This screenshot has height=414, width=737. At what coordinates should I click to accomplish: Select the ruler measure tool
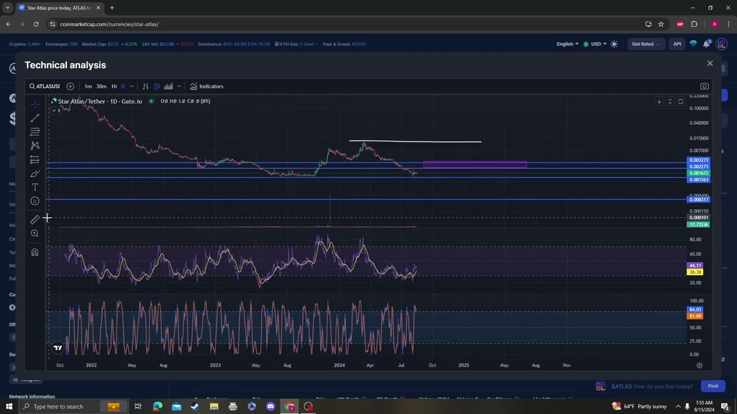(35, 219)
